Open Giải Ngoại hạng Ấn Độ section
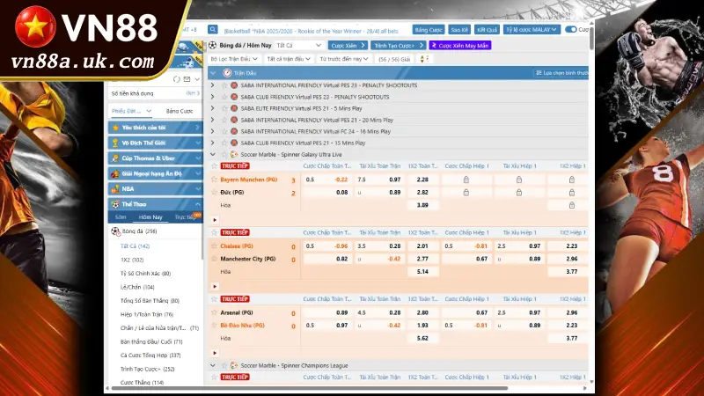The image size is (704, 396). (155, 173)
